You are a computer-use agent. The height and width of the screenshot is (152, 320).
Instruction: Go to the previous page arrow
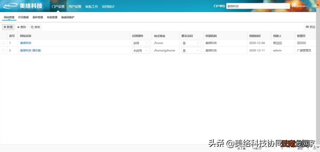[x=275, y=149]
